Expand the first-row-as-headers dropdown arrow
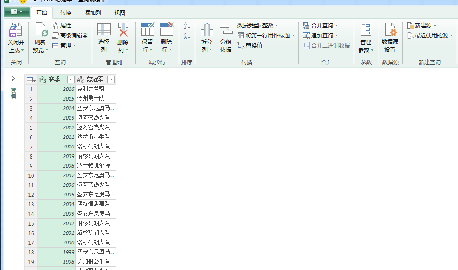Screen dimensions: 458x270 coord(293,36)
